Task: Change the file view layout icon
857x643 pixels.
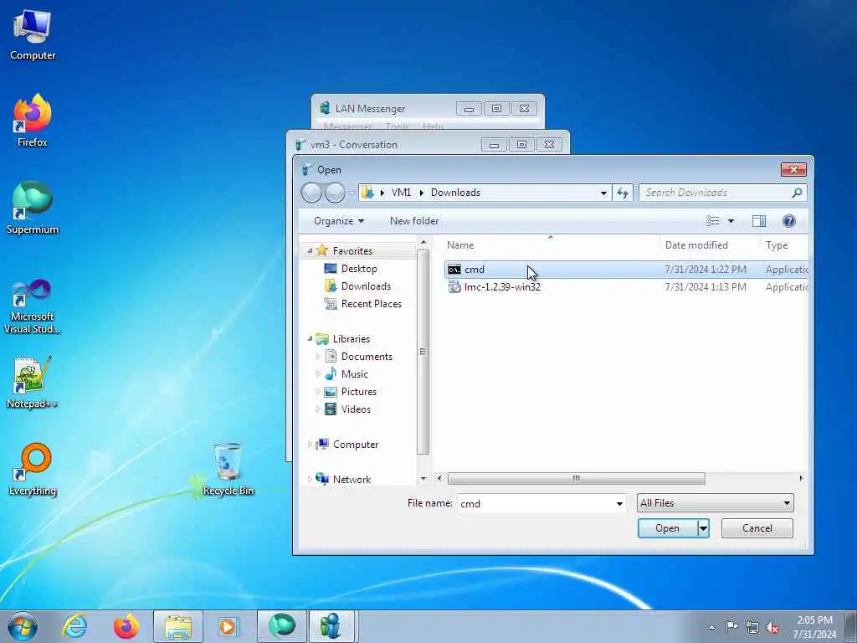Action: pyautogui.click(x=713, y=221)
